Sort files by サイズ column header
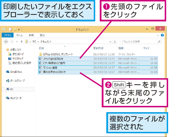This screenshot has width=190, height=137. coord(146,48)
